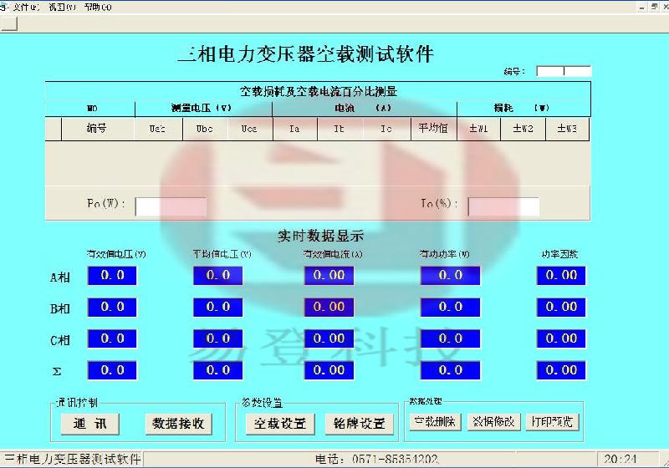The width and height of the screenshot is (669, 468).
Task: Select the Uab column header
Action: [x=158, y=129]
